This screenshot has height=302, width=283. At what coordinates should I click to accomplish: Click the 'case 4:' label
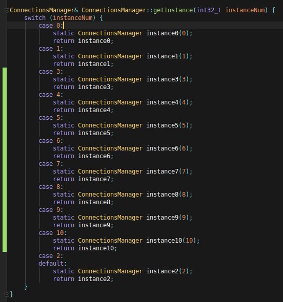point(51,95)
